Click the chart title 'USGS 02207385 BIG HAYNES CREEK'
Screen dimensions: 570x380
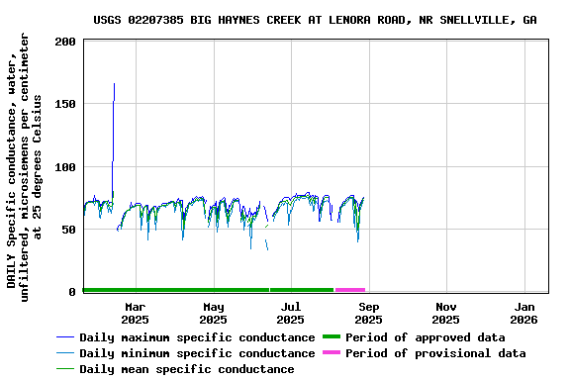197,20
